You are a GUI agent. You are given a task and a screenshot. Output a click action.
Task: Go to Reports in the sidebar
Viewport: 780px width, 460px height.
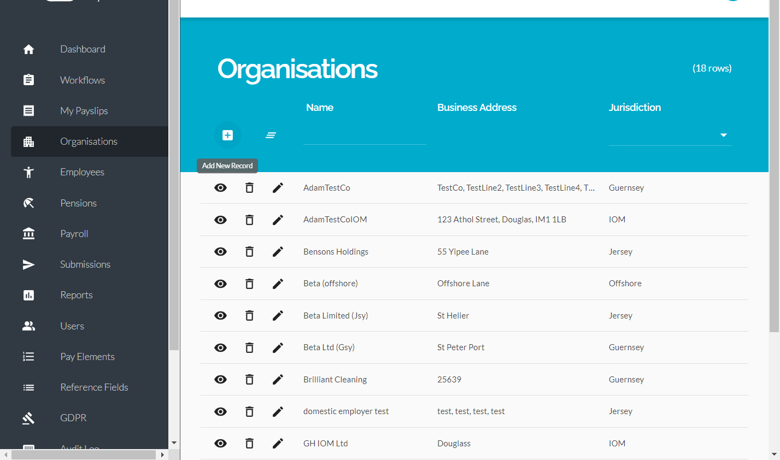[90, 295]
